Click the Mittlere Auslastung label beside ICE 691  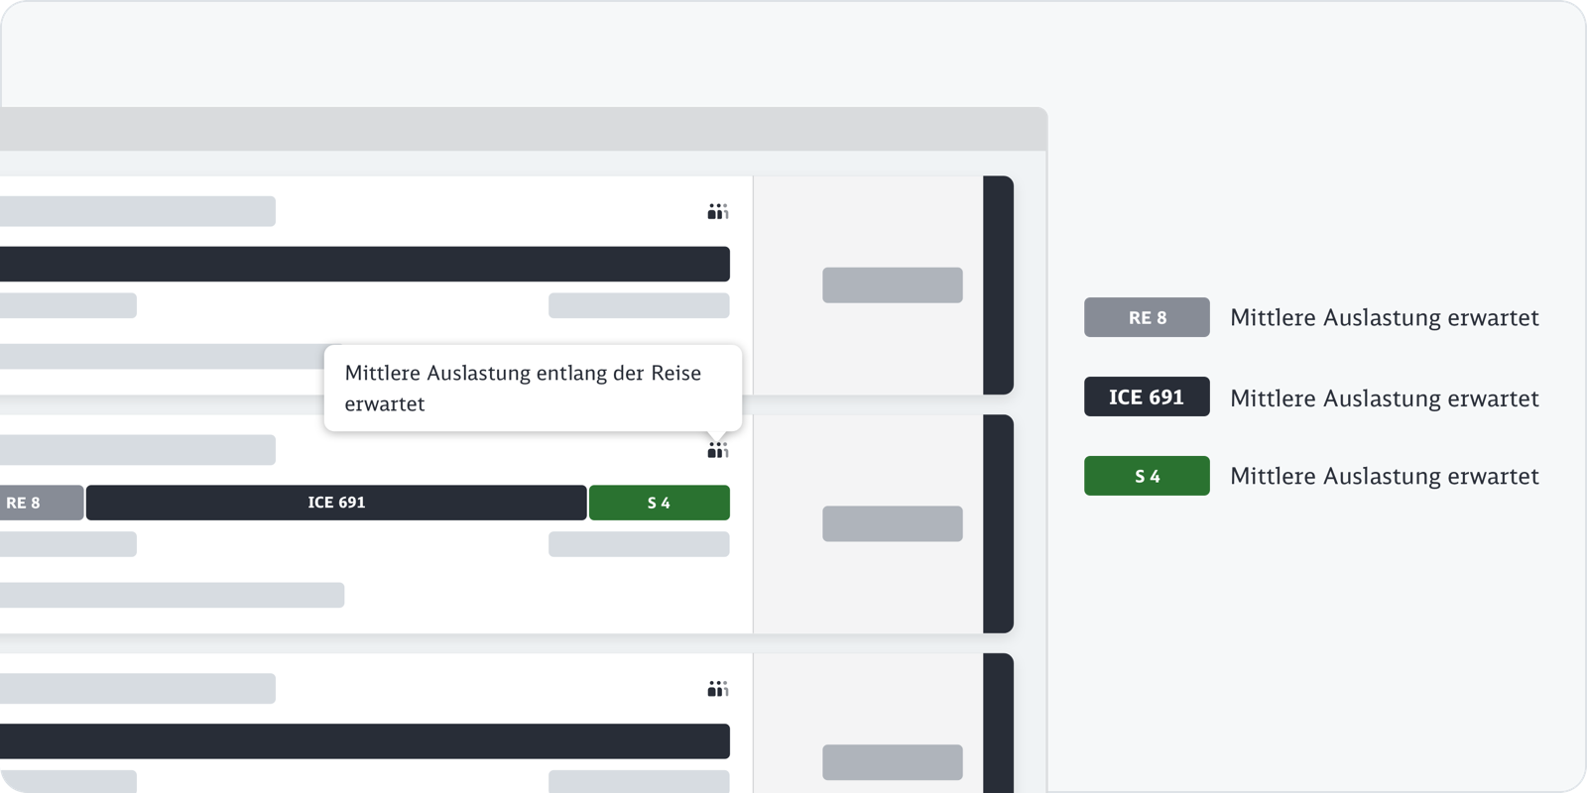pyautogui.click(x=1384, y=397)
